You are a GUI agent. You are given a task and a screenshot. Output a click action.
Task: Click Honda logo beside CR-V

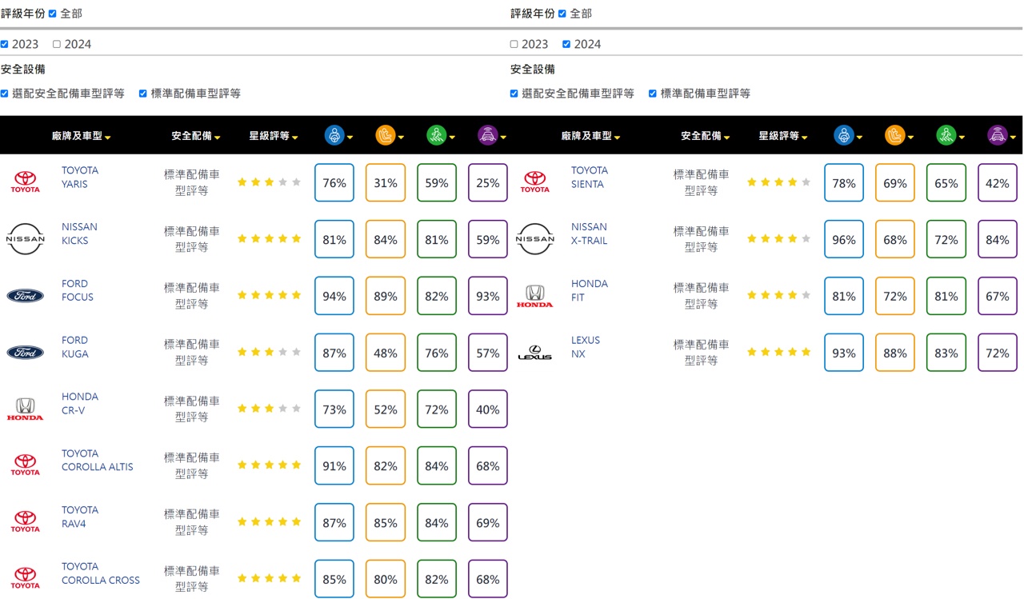tap(25, 409)
